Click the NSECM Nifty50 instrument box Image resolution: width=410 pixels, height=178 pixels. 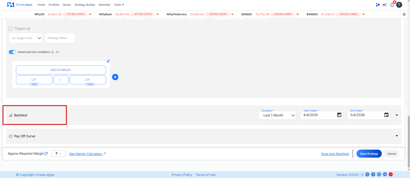point(61,70)
